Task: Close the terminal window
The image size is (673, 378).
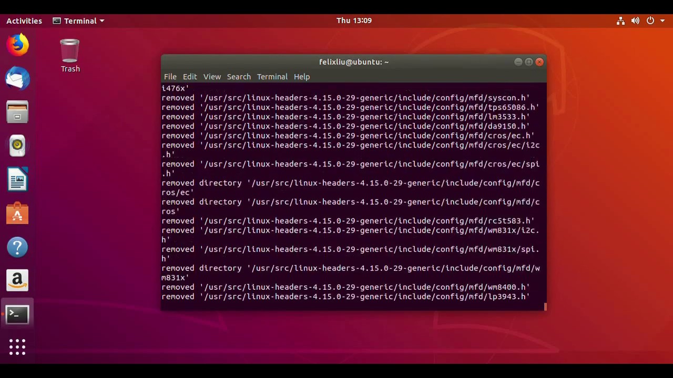Action: 539,62
